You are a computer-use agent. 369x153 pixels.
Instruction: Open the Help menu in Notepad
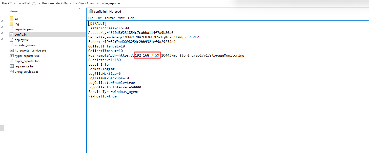[x=131, y=18]
